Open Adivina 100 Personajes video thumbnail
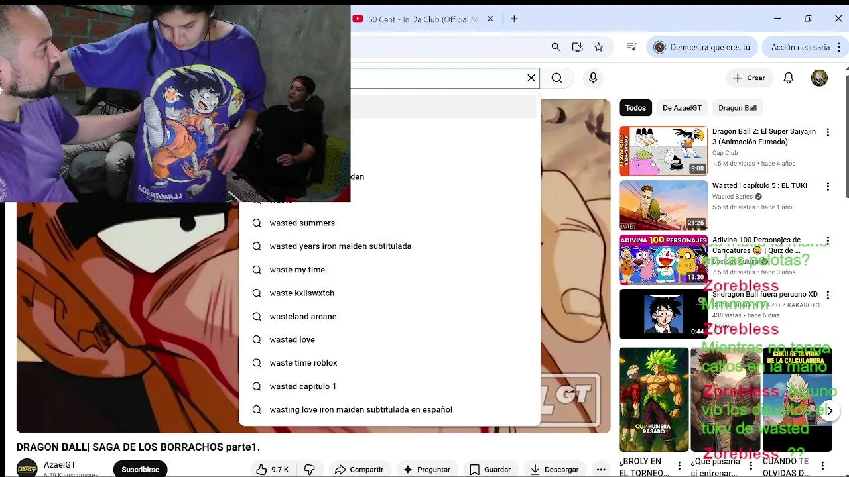Screen dimensions: 849x477 point(663,260)
